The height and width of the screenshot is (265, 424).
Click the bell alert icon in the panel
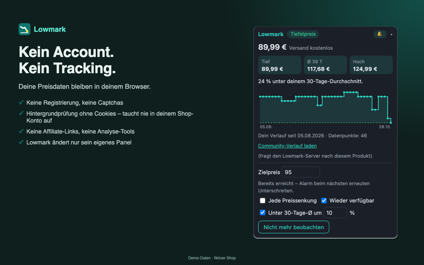click(380, 34)
